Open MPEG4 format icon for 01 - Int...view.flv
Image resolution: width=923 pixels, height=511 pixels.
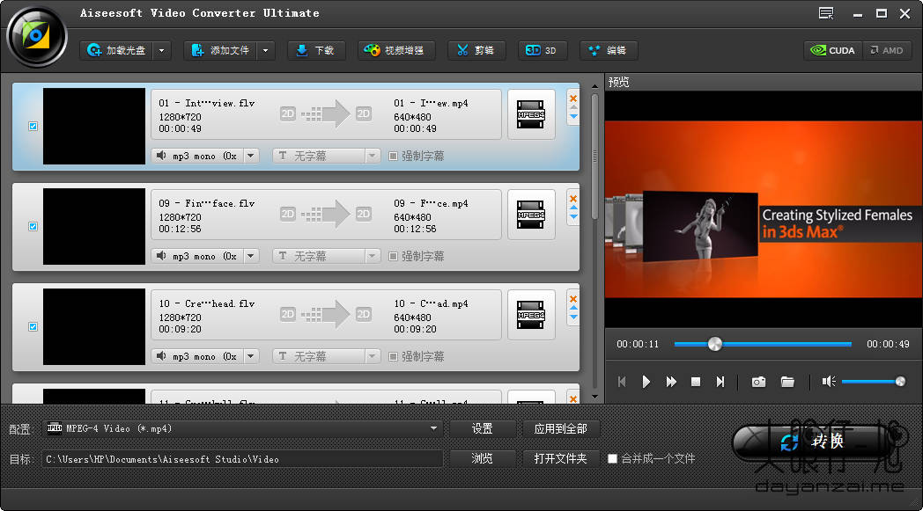pyautogui.click(x=531, y=114)
